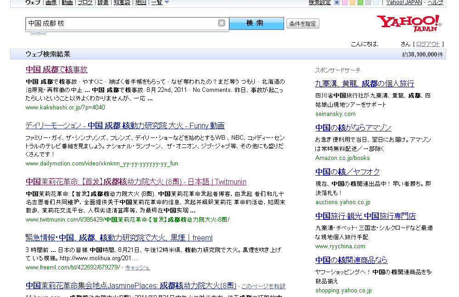Switch to the ブログ search tab
Viewport: 459px width, 297px height.
[x=85, y=2]
